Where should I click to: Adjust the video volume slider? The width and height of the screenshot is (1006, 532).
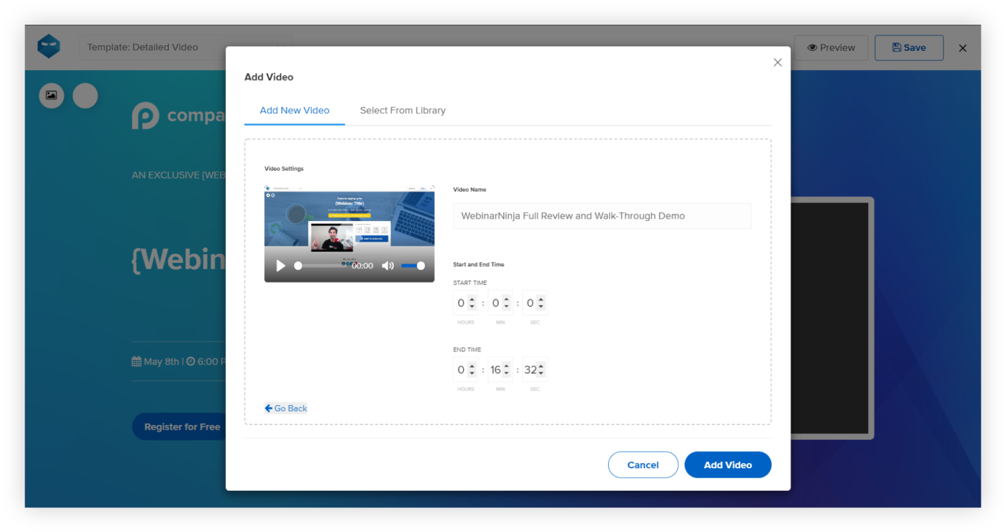[x=412, y=266]
